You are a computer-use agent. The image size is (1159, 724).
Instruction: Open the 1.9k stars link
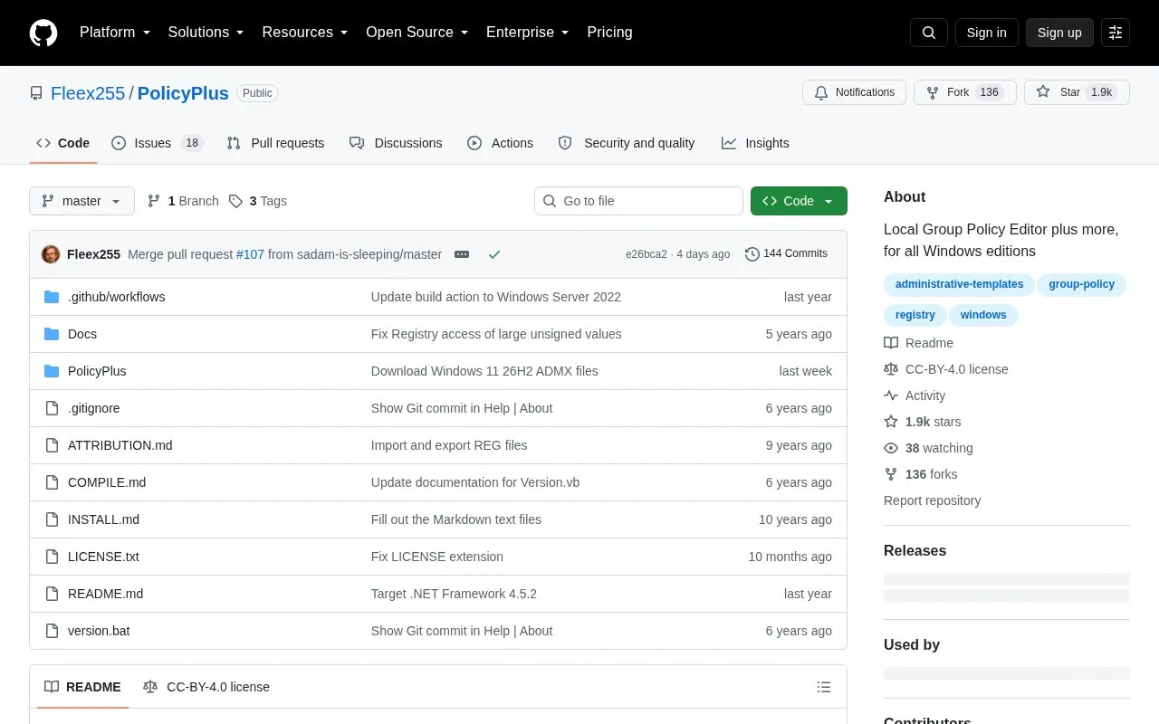[x=923, y=422]
